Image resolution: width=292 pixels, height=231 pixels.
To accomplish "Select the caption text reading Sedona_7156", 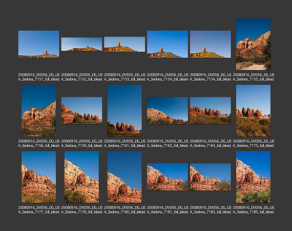I will coord(39,143).
